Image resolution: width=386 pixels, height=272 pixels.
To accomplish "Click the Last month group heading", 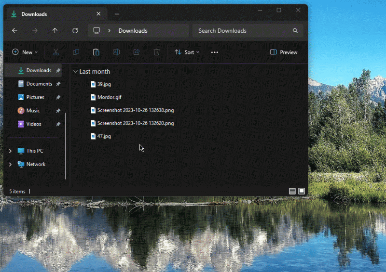I will 95,72.
